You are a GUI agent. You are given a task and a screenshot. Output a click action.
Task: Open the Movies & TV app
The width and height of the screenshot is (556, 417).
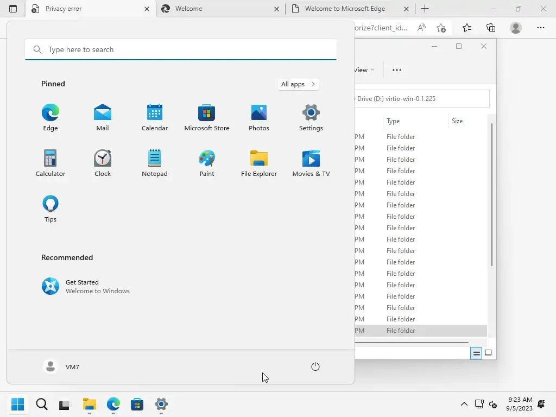pyautogui.click(x=311, y=163)
